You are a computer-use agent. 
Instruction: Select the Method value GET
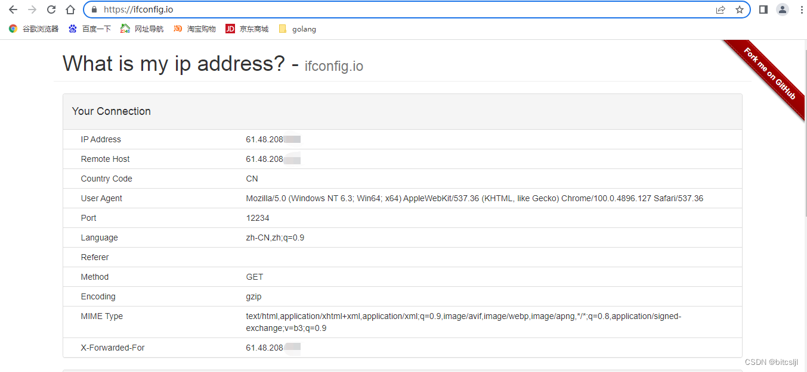click(x=255, y=277)
